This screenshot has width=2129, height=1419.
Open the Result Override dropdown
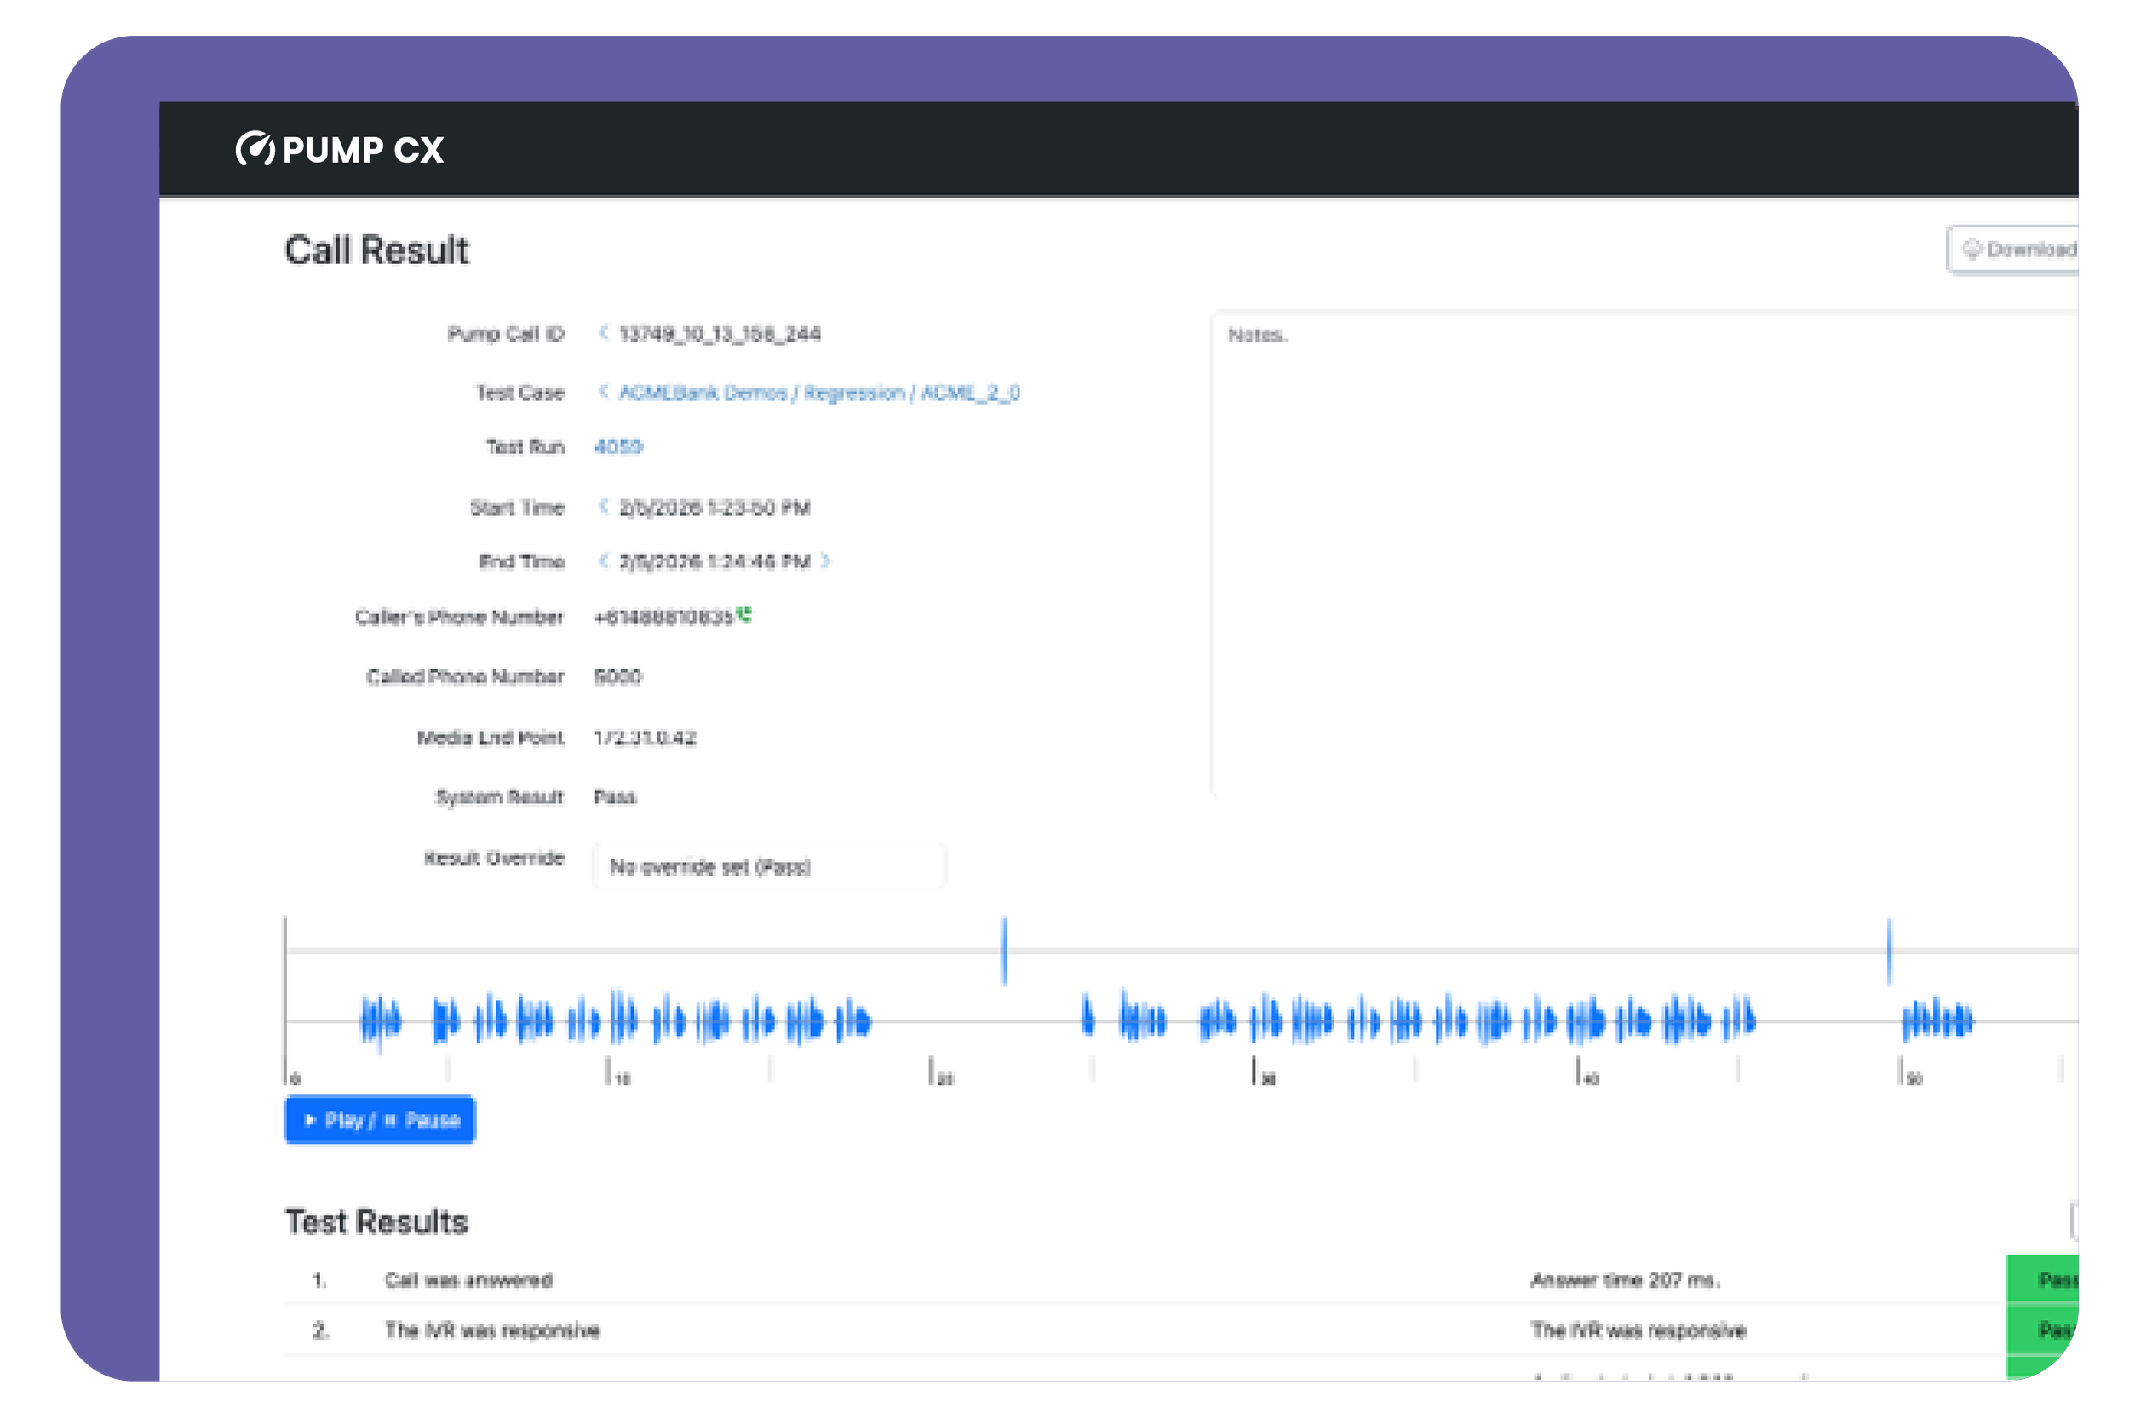[x=769, y=867]
